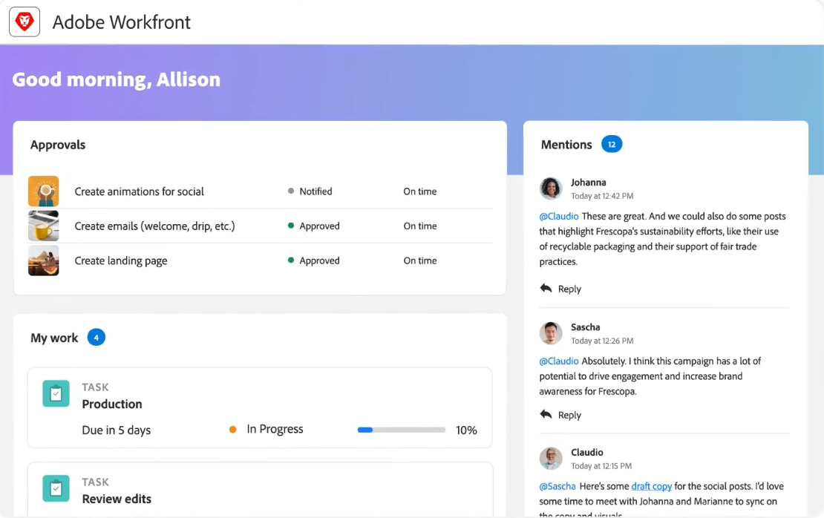Click the Production progress bar
The width and height of the screenshot is (824, 518).
pos(402,430)
